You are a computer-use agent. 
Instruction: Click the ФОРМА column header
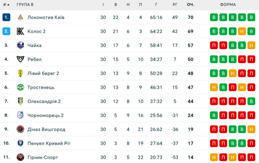click(228, 5)
